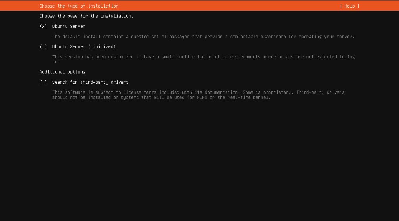This screenshot has height=221, width=399.
Task: Click the "Choose the type of installation" title
Action: [x=79, y=6]
